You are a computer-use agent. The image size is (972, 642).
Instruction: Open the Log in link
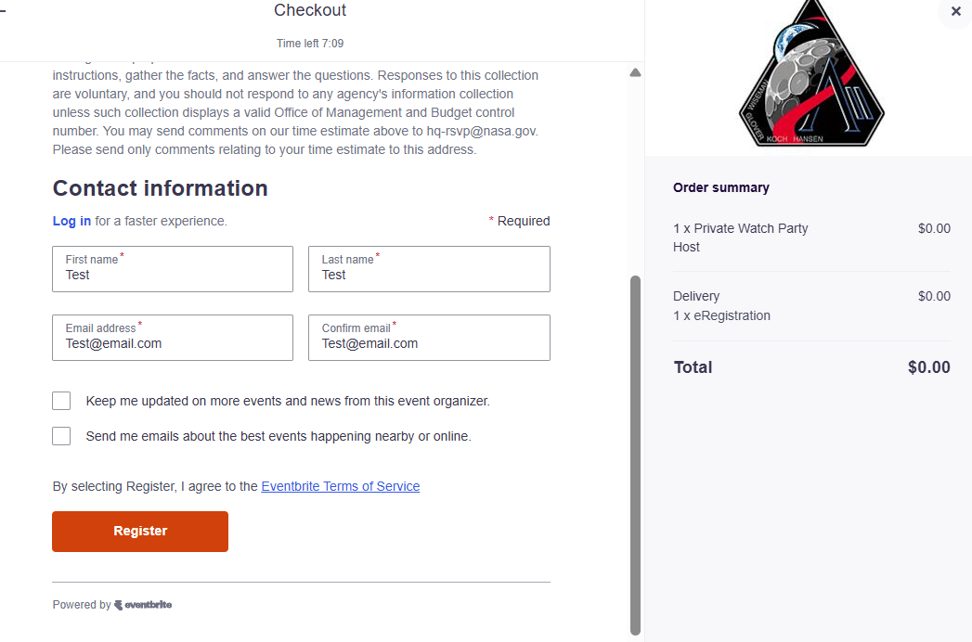click(x=71, y=221)
